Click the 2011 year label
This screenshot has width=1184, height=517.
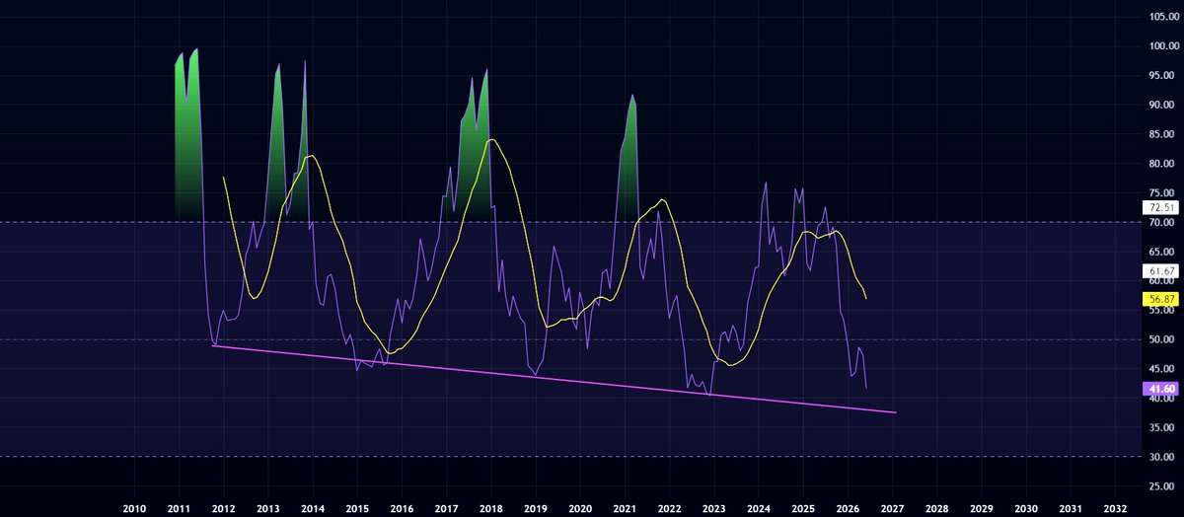179,507
